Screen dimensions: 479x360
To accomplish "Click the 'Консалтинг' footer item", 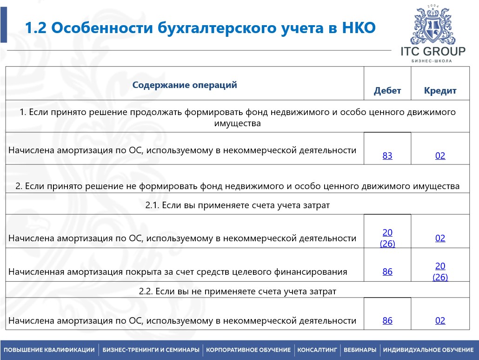I will tap(317, 350).
